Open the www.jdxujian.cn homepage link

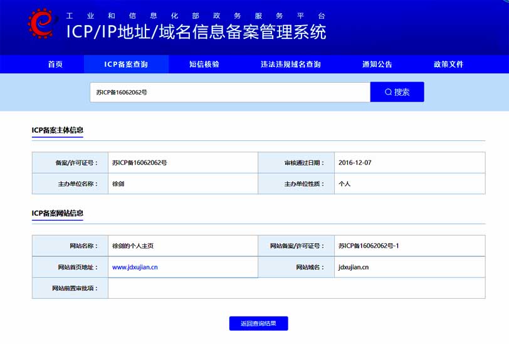click(135, 267)
